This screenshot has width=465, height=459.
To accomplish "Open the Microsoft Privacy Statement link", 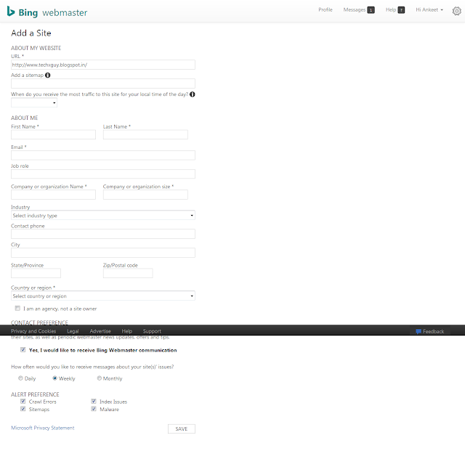I will click(43, 428).
